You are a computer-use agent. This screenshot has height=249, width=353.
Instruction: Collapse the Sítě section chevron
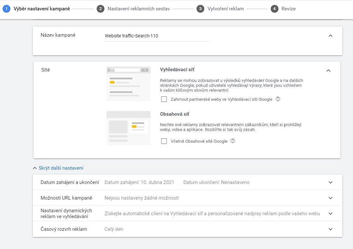pyautogui.click(x=329, y=71)
